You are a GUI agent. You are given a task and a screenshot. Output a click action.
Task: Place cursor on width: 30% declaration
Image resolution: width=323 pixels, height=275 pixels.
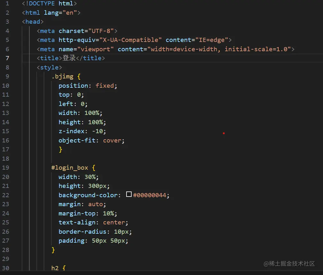click(79, 177)
